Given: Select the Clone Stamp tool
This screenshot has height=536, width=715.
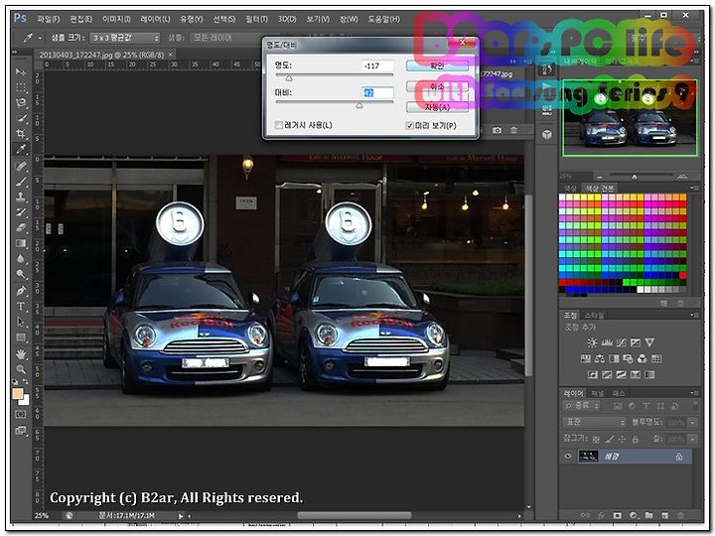Looking at the screenshot, I should click(x=21, y=197).
